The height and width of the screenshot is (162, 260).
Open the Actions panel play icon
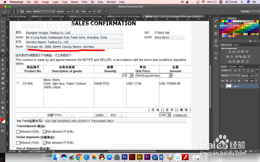click(216, 26)
